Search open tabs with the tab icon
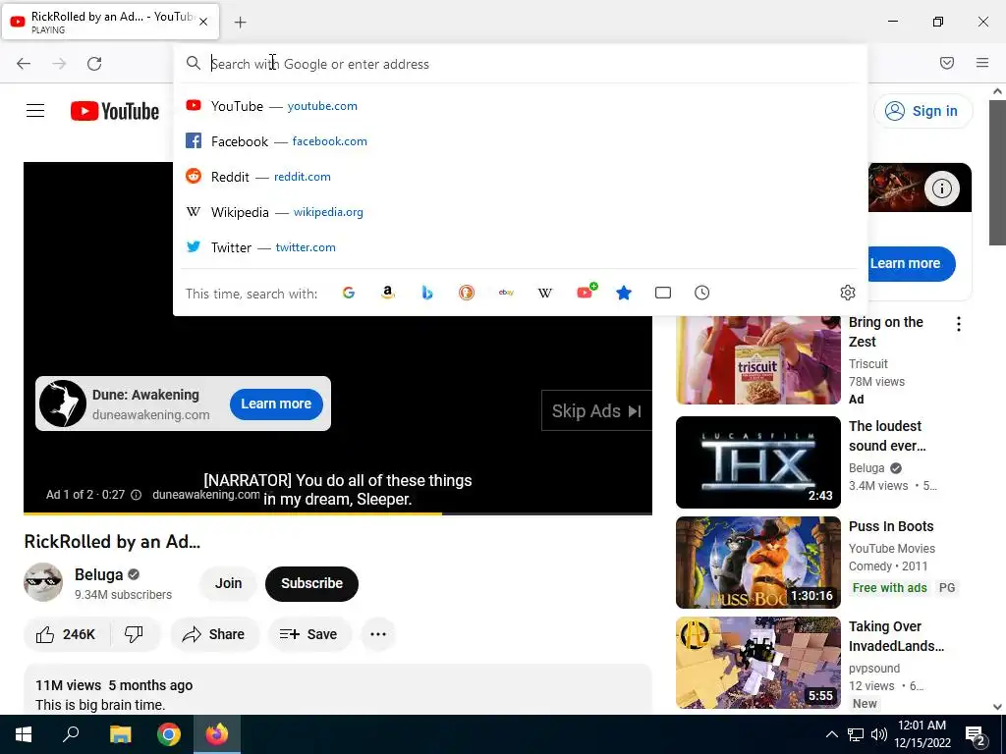Screen dimensions: 1006x754 [663, 293]
